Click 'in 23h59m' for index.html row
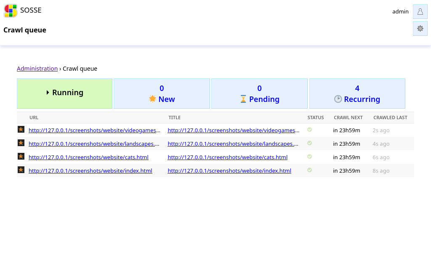 pyautogui.click(x=346, y=171)
